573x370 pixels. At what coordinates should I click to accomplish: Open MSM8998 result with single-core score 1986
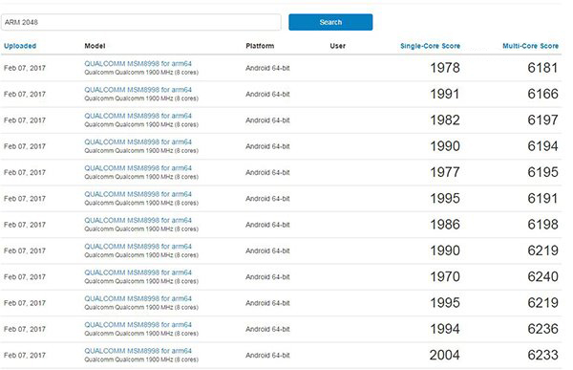138,220
